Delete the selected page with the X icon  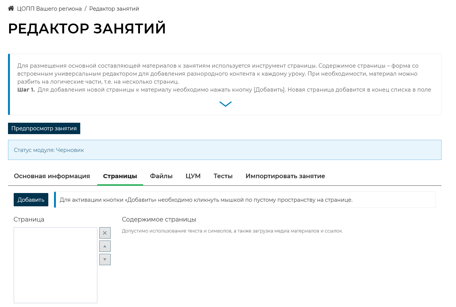pos(105,233)
